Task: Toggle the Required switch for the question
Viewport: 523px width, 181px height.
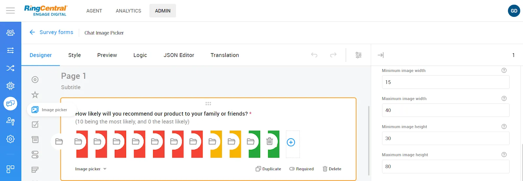Action: (x=301, y=169)
